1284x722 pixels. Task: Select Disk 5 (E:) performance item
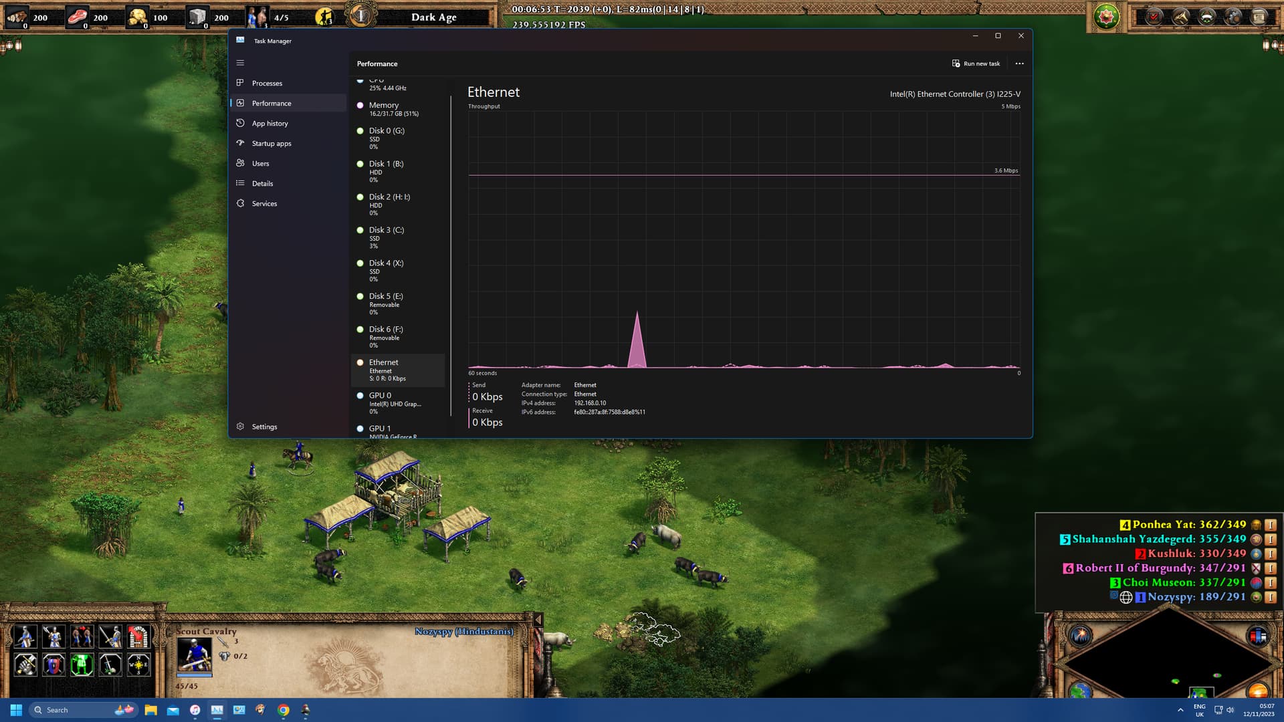pyautogui.click(x=398, y=304)
